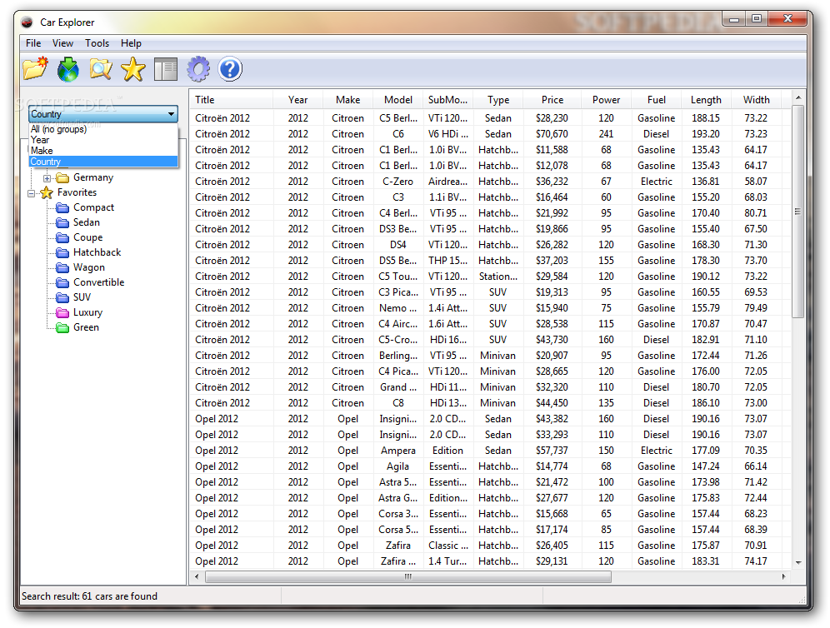Open the Help menu
Image resolution: width=830 pixels, height=628 pixels.
(131, 43)
